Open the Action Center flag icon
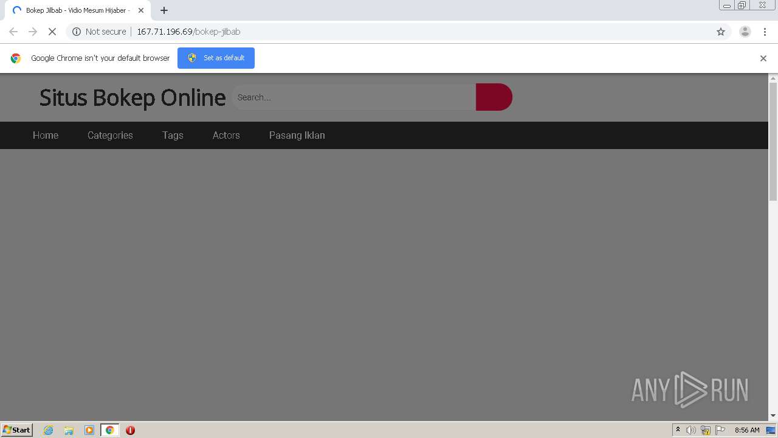The width and height of the screenshot is (778, 438). coord(720,430)
